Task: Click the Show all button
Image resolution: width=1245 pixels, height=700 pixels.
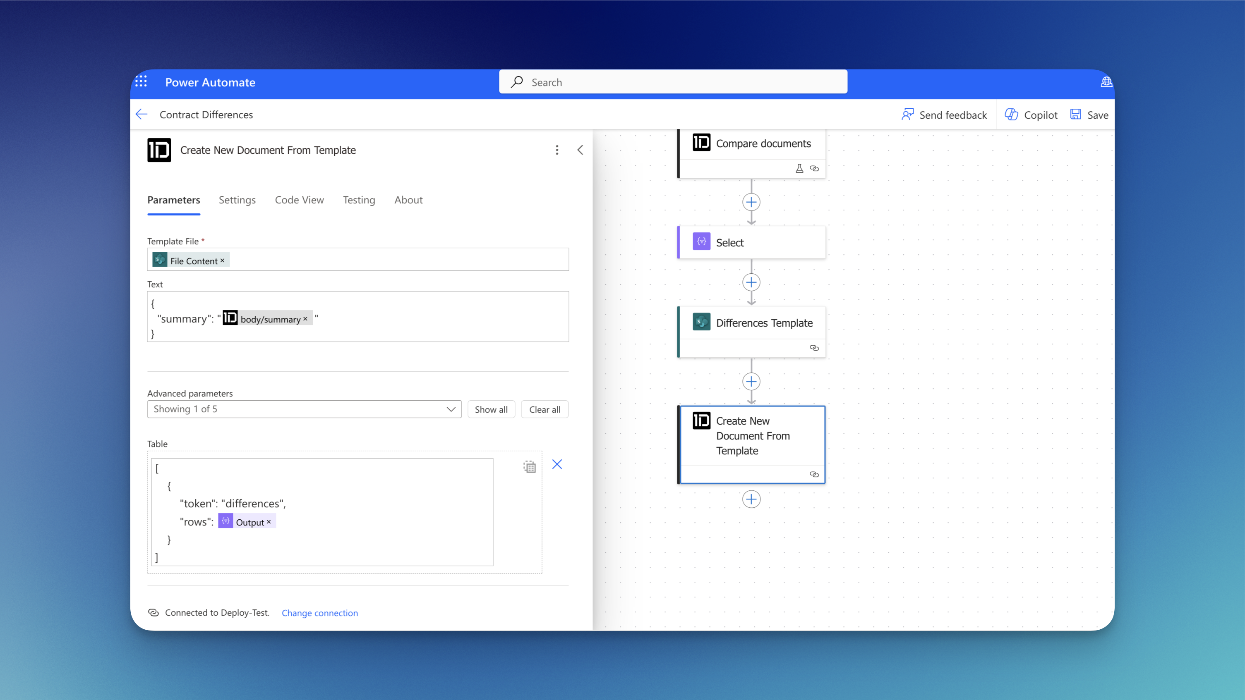Action: (x=491, y=409)
